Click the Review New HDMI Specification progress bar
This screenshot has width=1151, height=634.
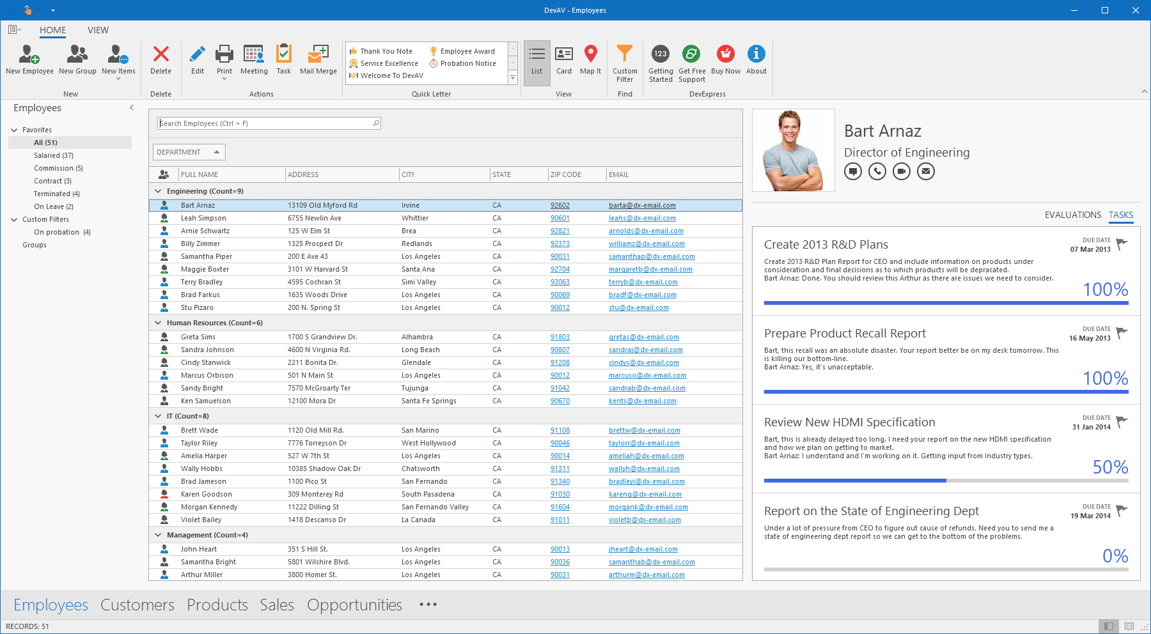coord(946,481)
